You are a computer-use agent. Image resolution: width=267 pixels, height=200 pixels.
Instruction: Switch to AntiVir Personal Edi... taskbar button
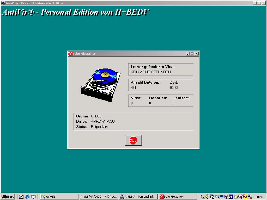tap(138, 197)
